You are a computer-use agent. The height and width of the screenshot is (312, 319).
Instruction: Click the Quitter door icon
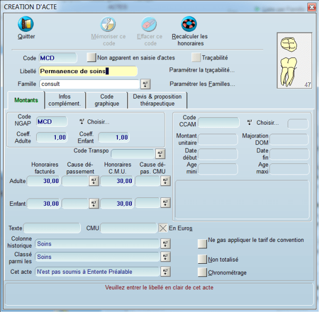(26, 24)
